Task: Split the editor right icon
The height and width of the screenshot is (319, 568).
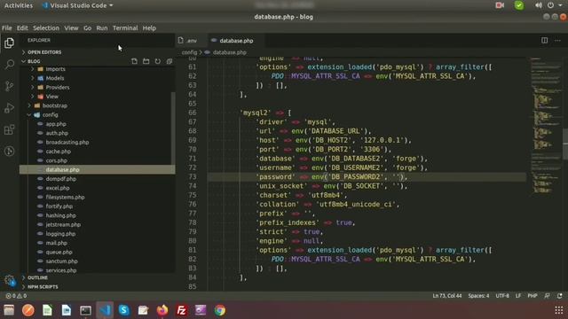Action: [544, 41]
